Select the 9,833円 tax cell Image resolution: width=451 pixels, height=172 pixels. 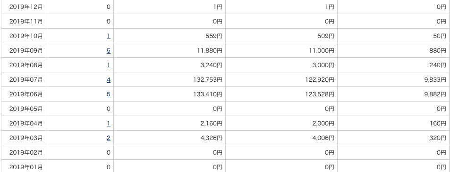tap(393, 80)
